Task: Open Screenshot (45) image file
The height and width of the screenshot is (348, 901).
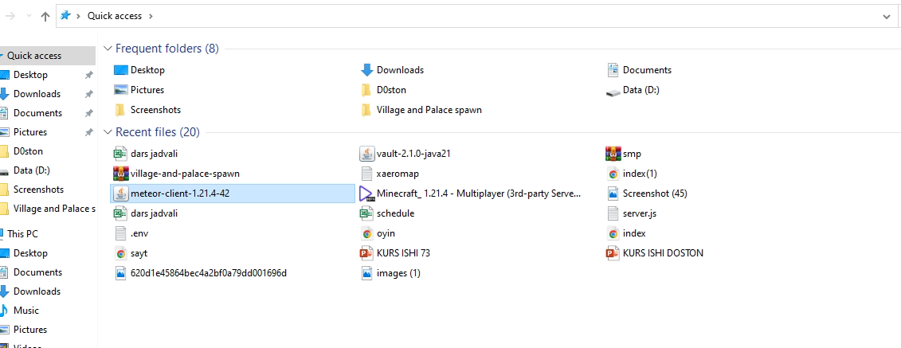Action: click(x=646, y=194)
